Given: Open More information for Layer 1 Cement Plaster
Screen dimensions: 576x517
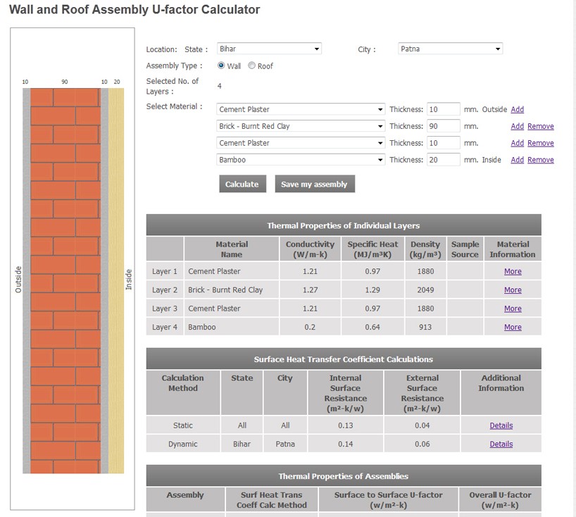Looking at the screenshot, I should pyautogui.click(x=513, y=270).
